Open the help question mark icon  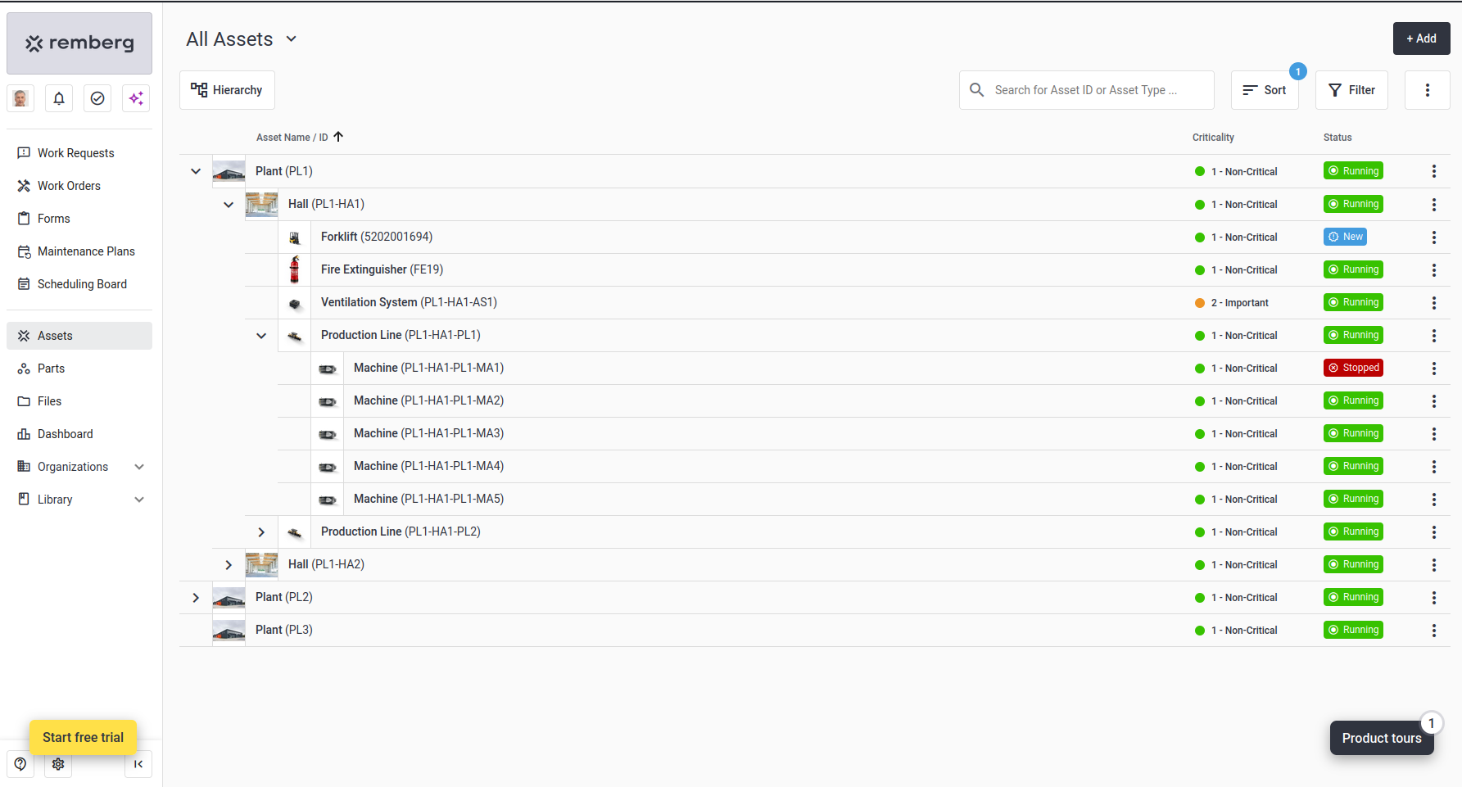click(20, 764)
